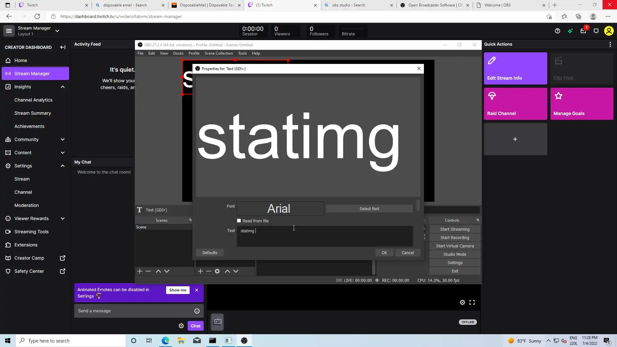Collapse creator dashboard sidebar arrow

(63, 47)
